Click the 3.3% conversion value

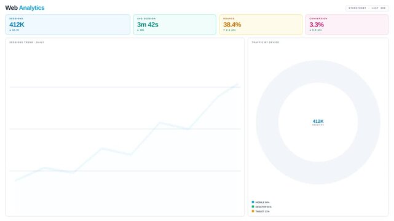[x=317, y=25]
